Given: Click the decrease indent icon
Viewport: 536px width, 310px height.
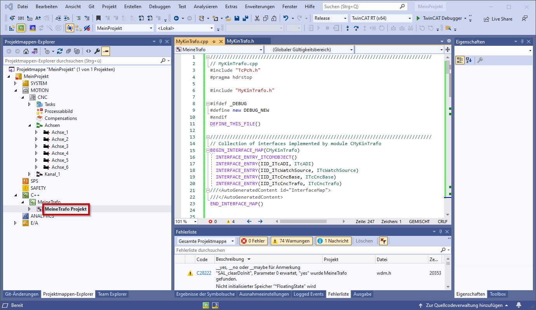Looking at the screenshot, I should click(58, 18).
